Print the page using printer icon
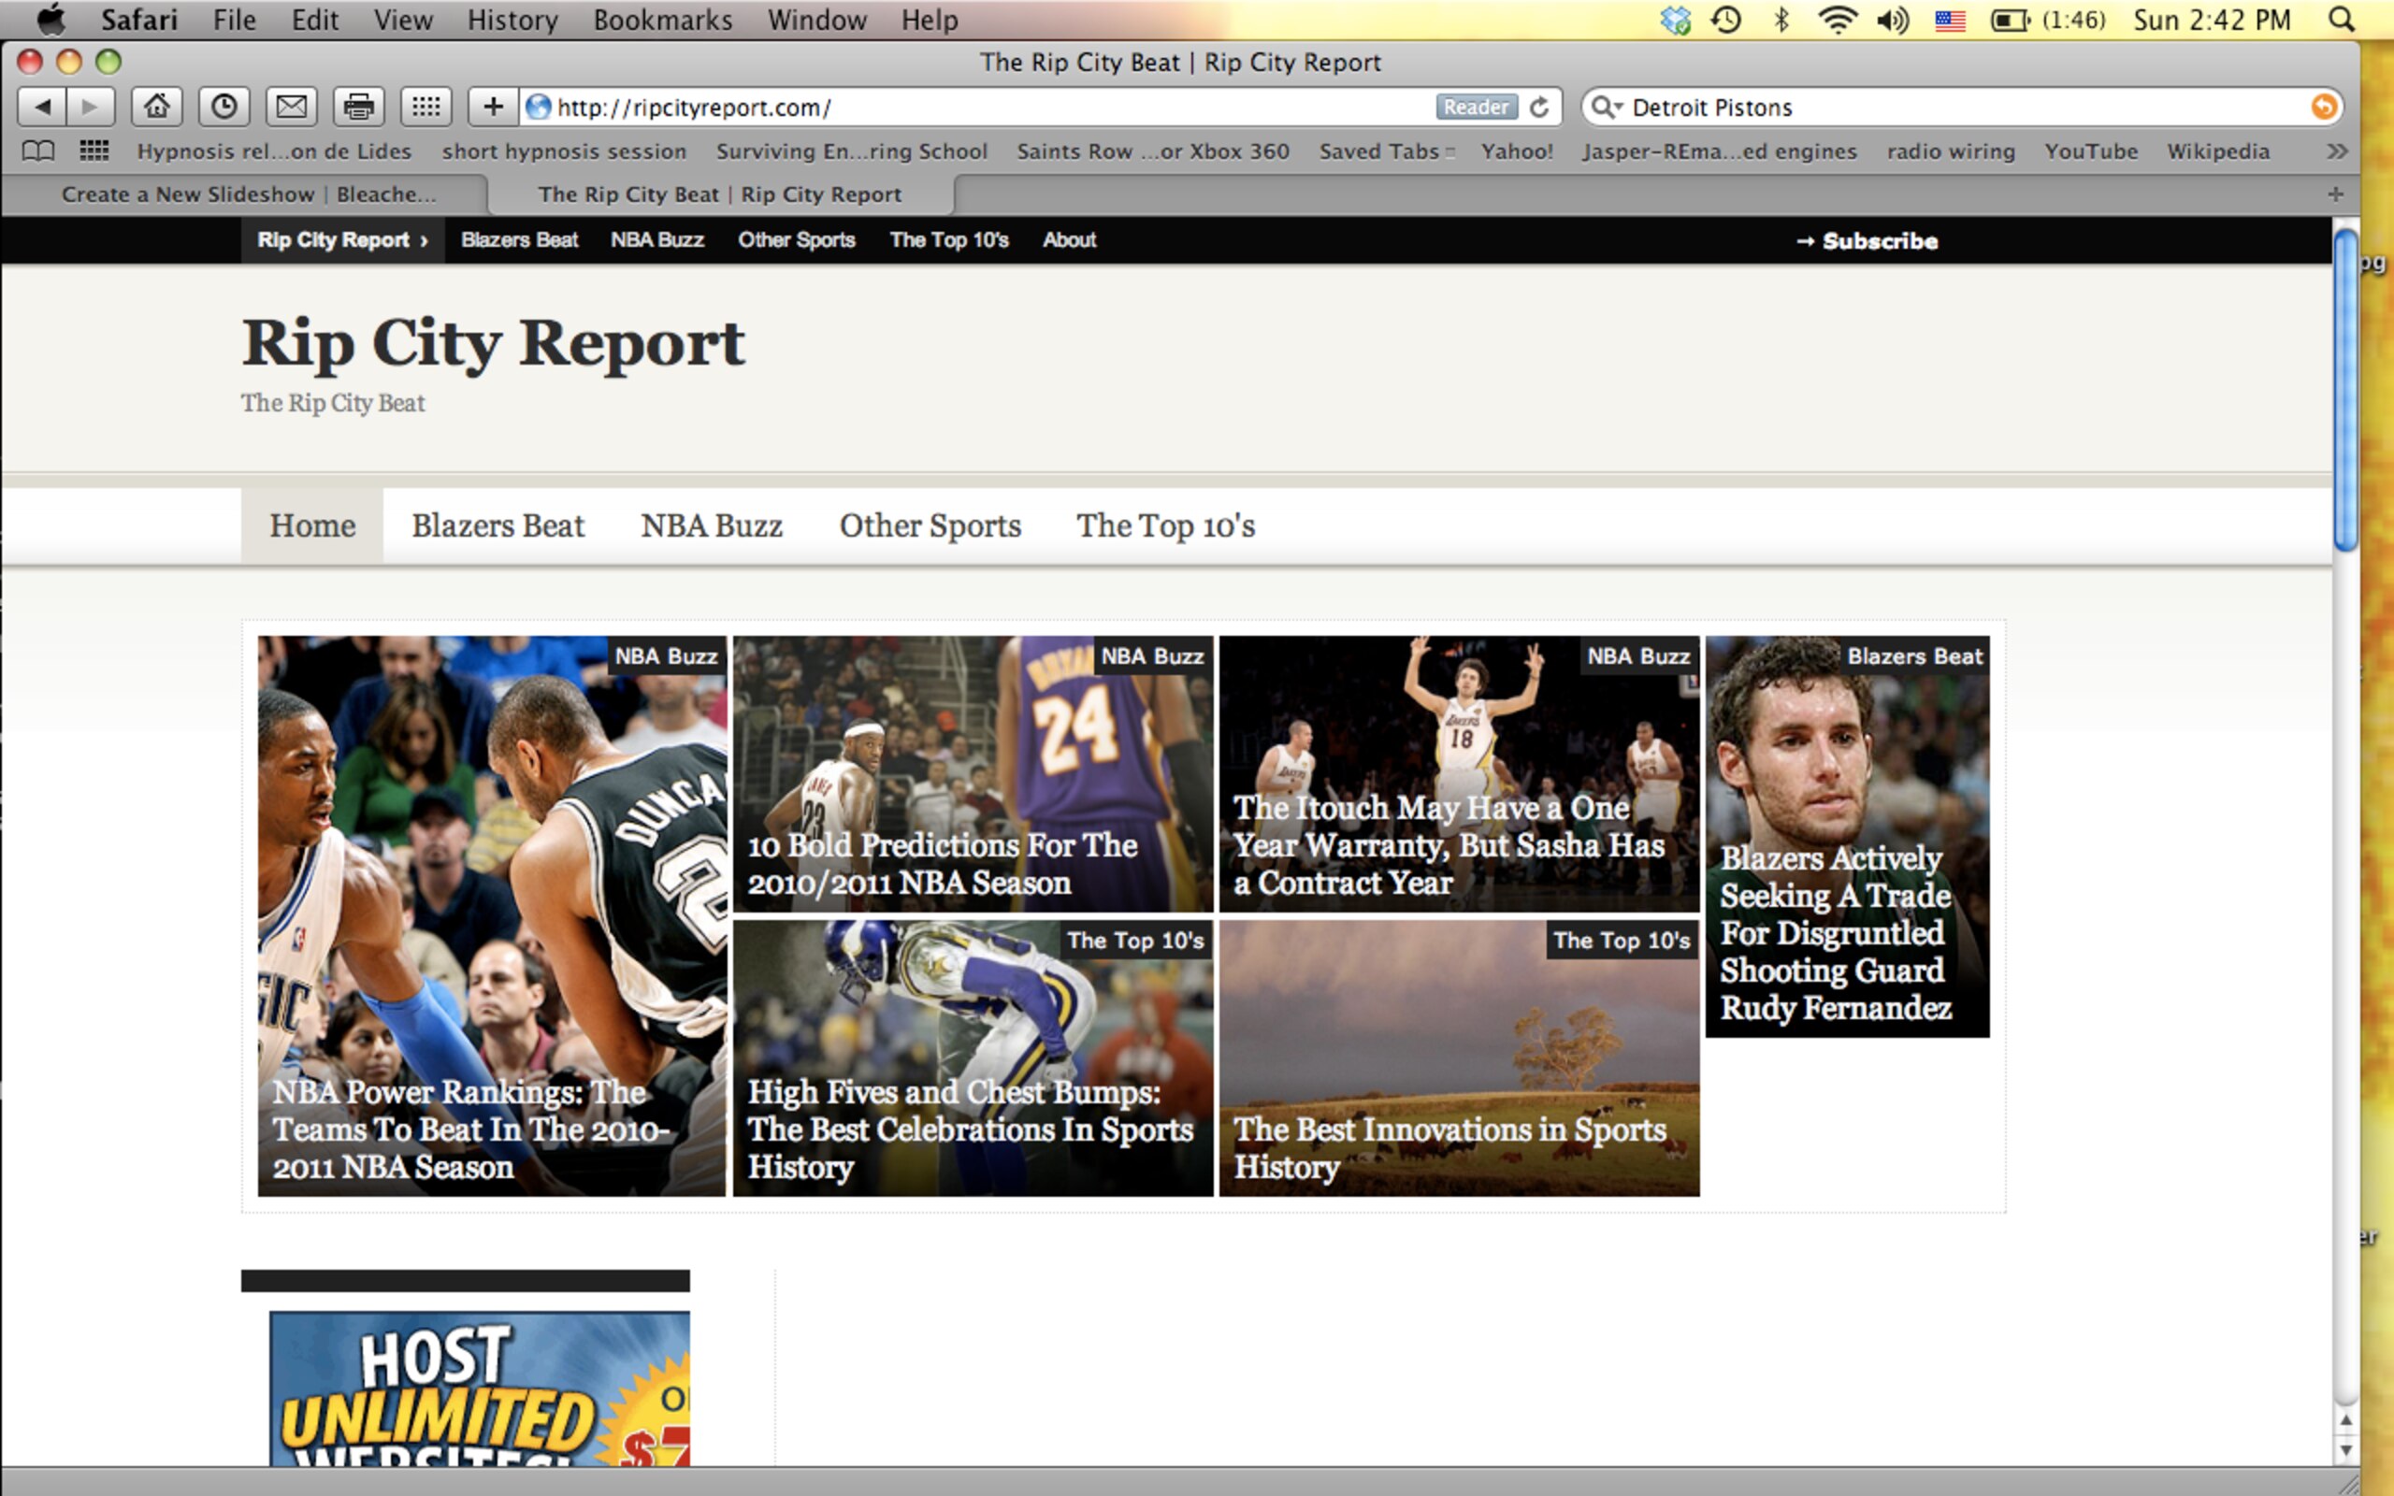2394x1496 pixels. [358, 106]
